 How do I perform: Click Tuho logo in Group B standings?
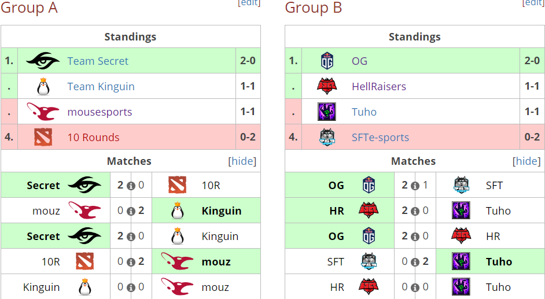(327, 112)
